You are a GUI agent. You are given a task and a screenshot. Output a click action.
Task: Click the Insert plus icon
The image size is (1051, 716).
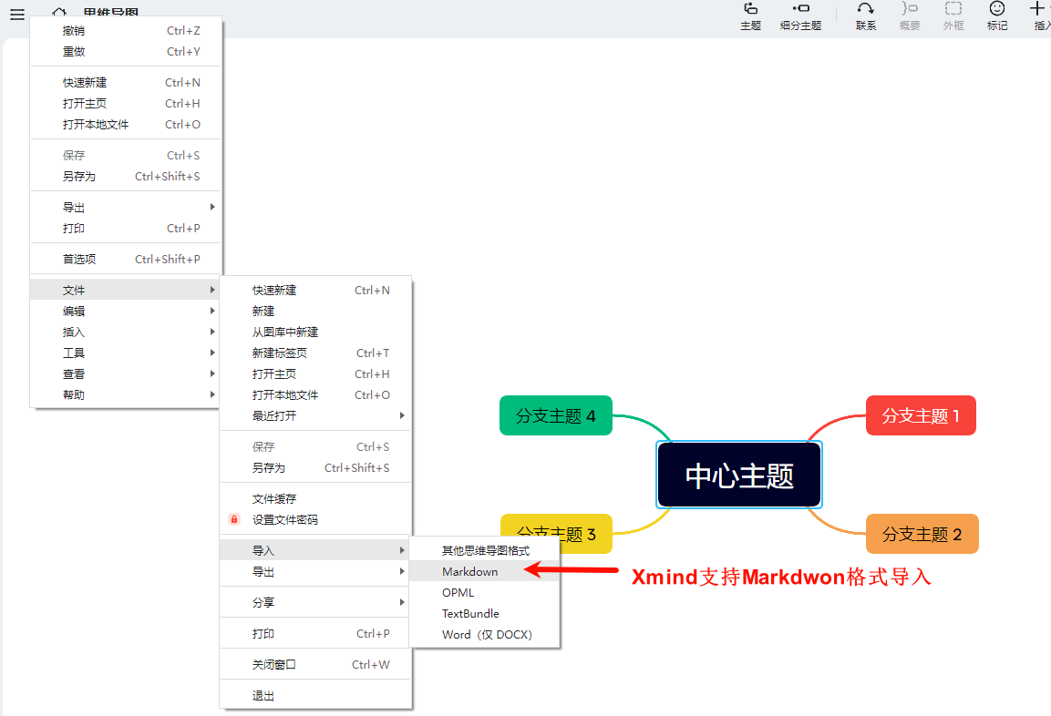(x=1037, y=9)
